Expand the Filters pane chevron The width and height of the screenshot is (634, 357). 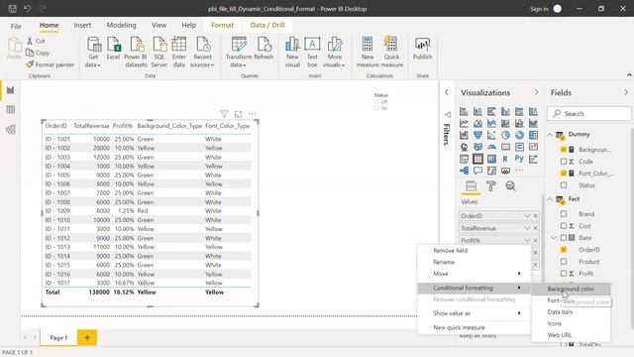click(447, 92)
